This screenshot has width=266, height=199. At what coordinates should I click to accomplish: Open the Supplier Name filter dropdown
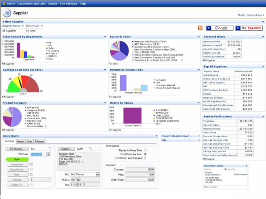pyautogui.click(x=23, y=26)
